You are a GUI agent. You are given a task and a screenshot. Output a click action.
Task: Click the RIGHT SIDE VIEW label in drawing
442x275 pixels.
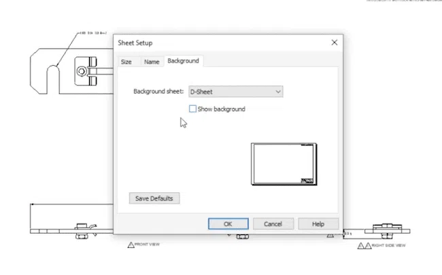[x=388, y=245]
